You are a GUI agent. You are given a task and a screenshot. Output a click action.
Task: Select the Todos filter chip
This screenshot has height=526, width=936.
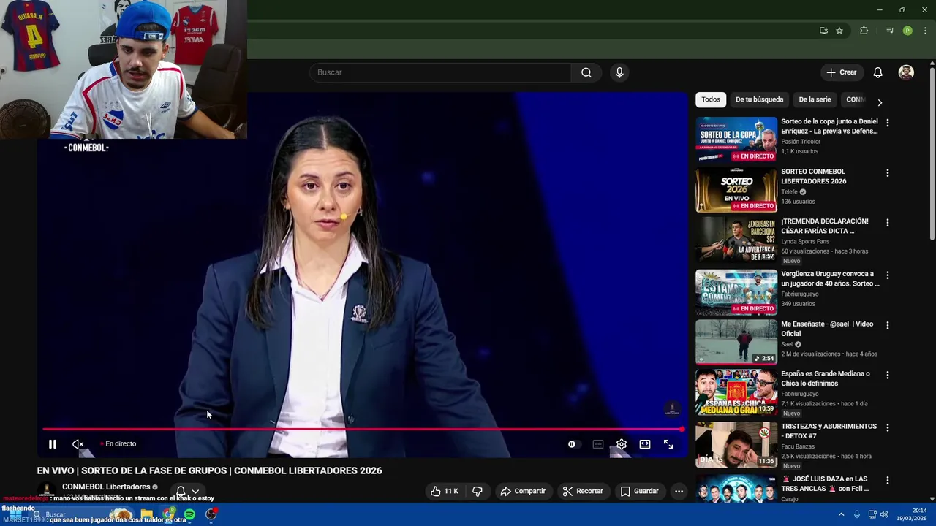point(711,99)
